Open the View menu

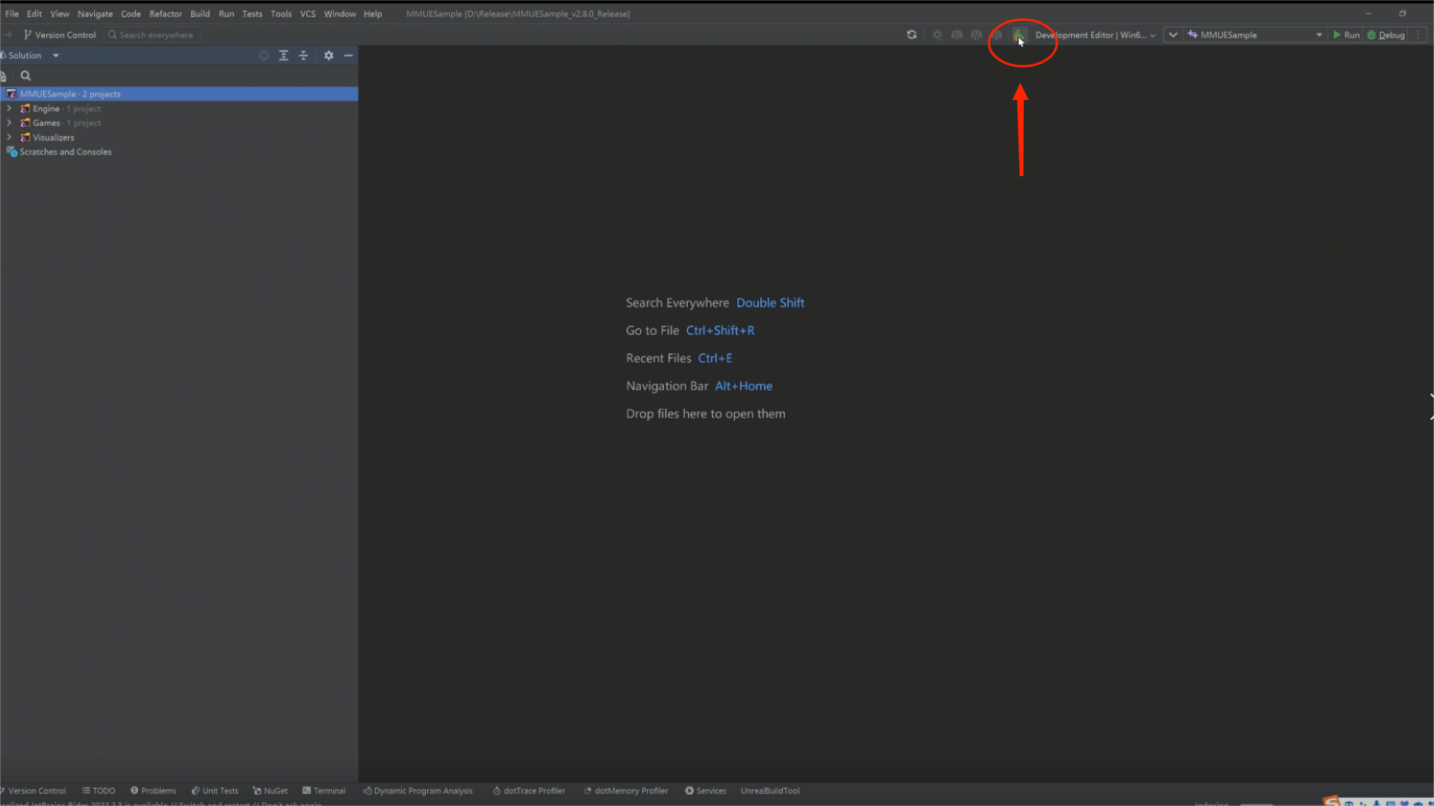coord(60,13)
